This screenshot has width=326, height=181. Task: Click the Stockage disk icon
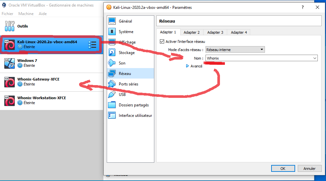(112, 52)
